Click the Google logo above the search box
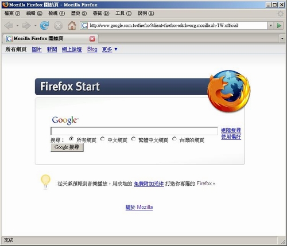Image resolution: width=287 pixels, height=246 pixels. point(65,120)
